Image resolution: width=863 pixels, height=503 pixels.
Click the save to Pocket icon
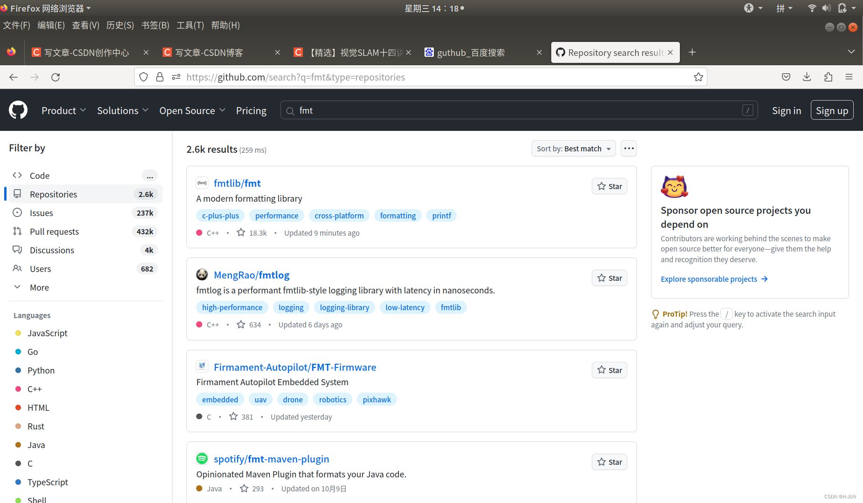tap(786, 77)
